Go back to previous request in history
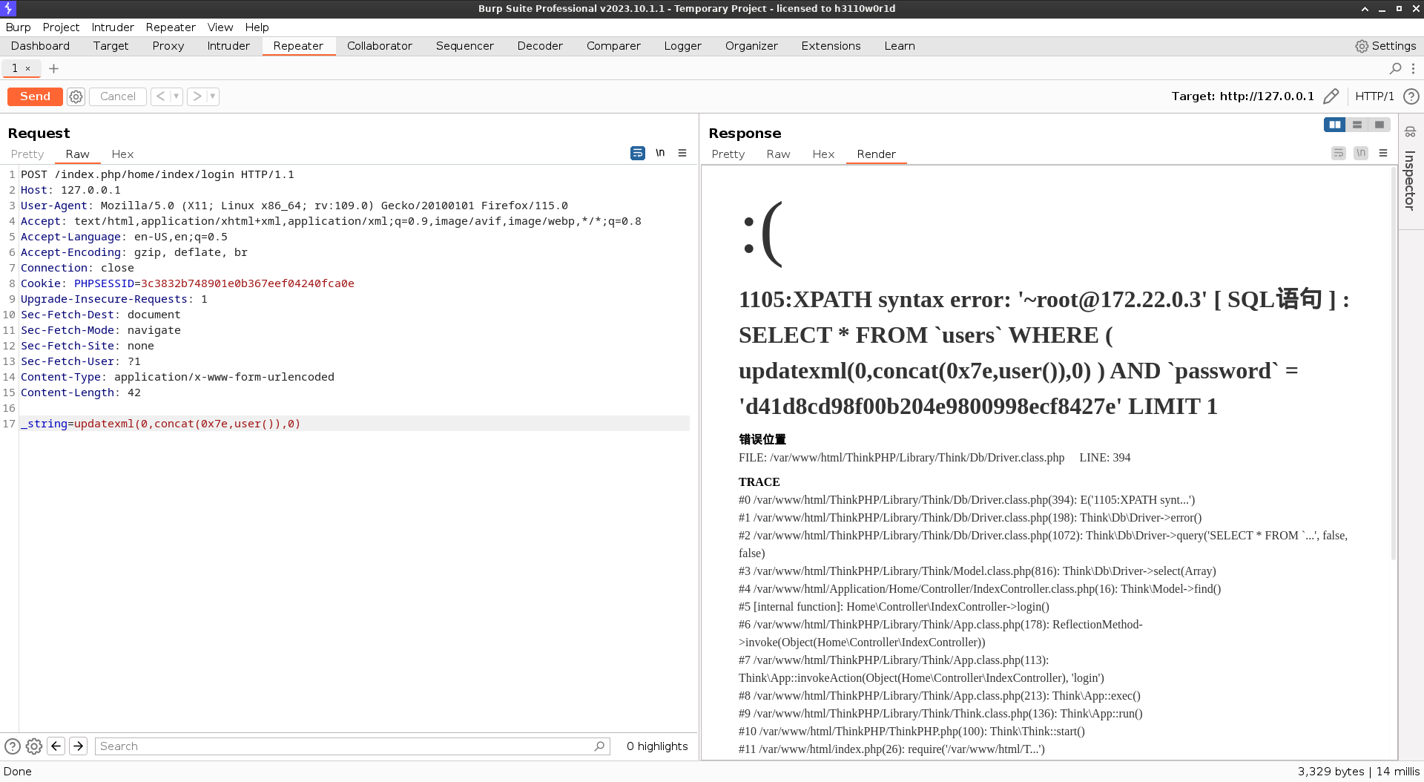The width and height of the screenshot is (1424, 782). click(161, 96)
